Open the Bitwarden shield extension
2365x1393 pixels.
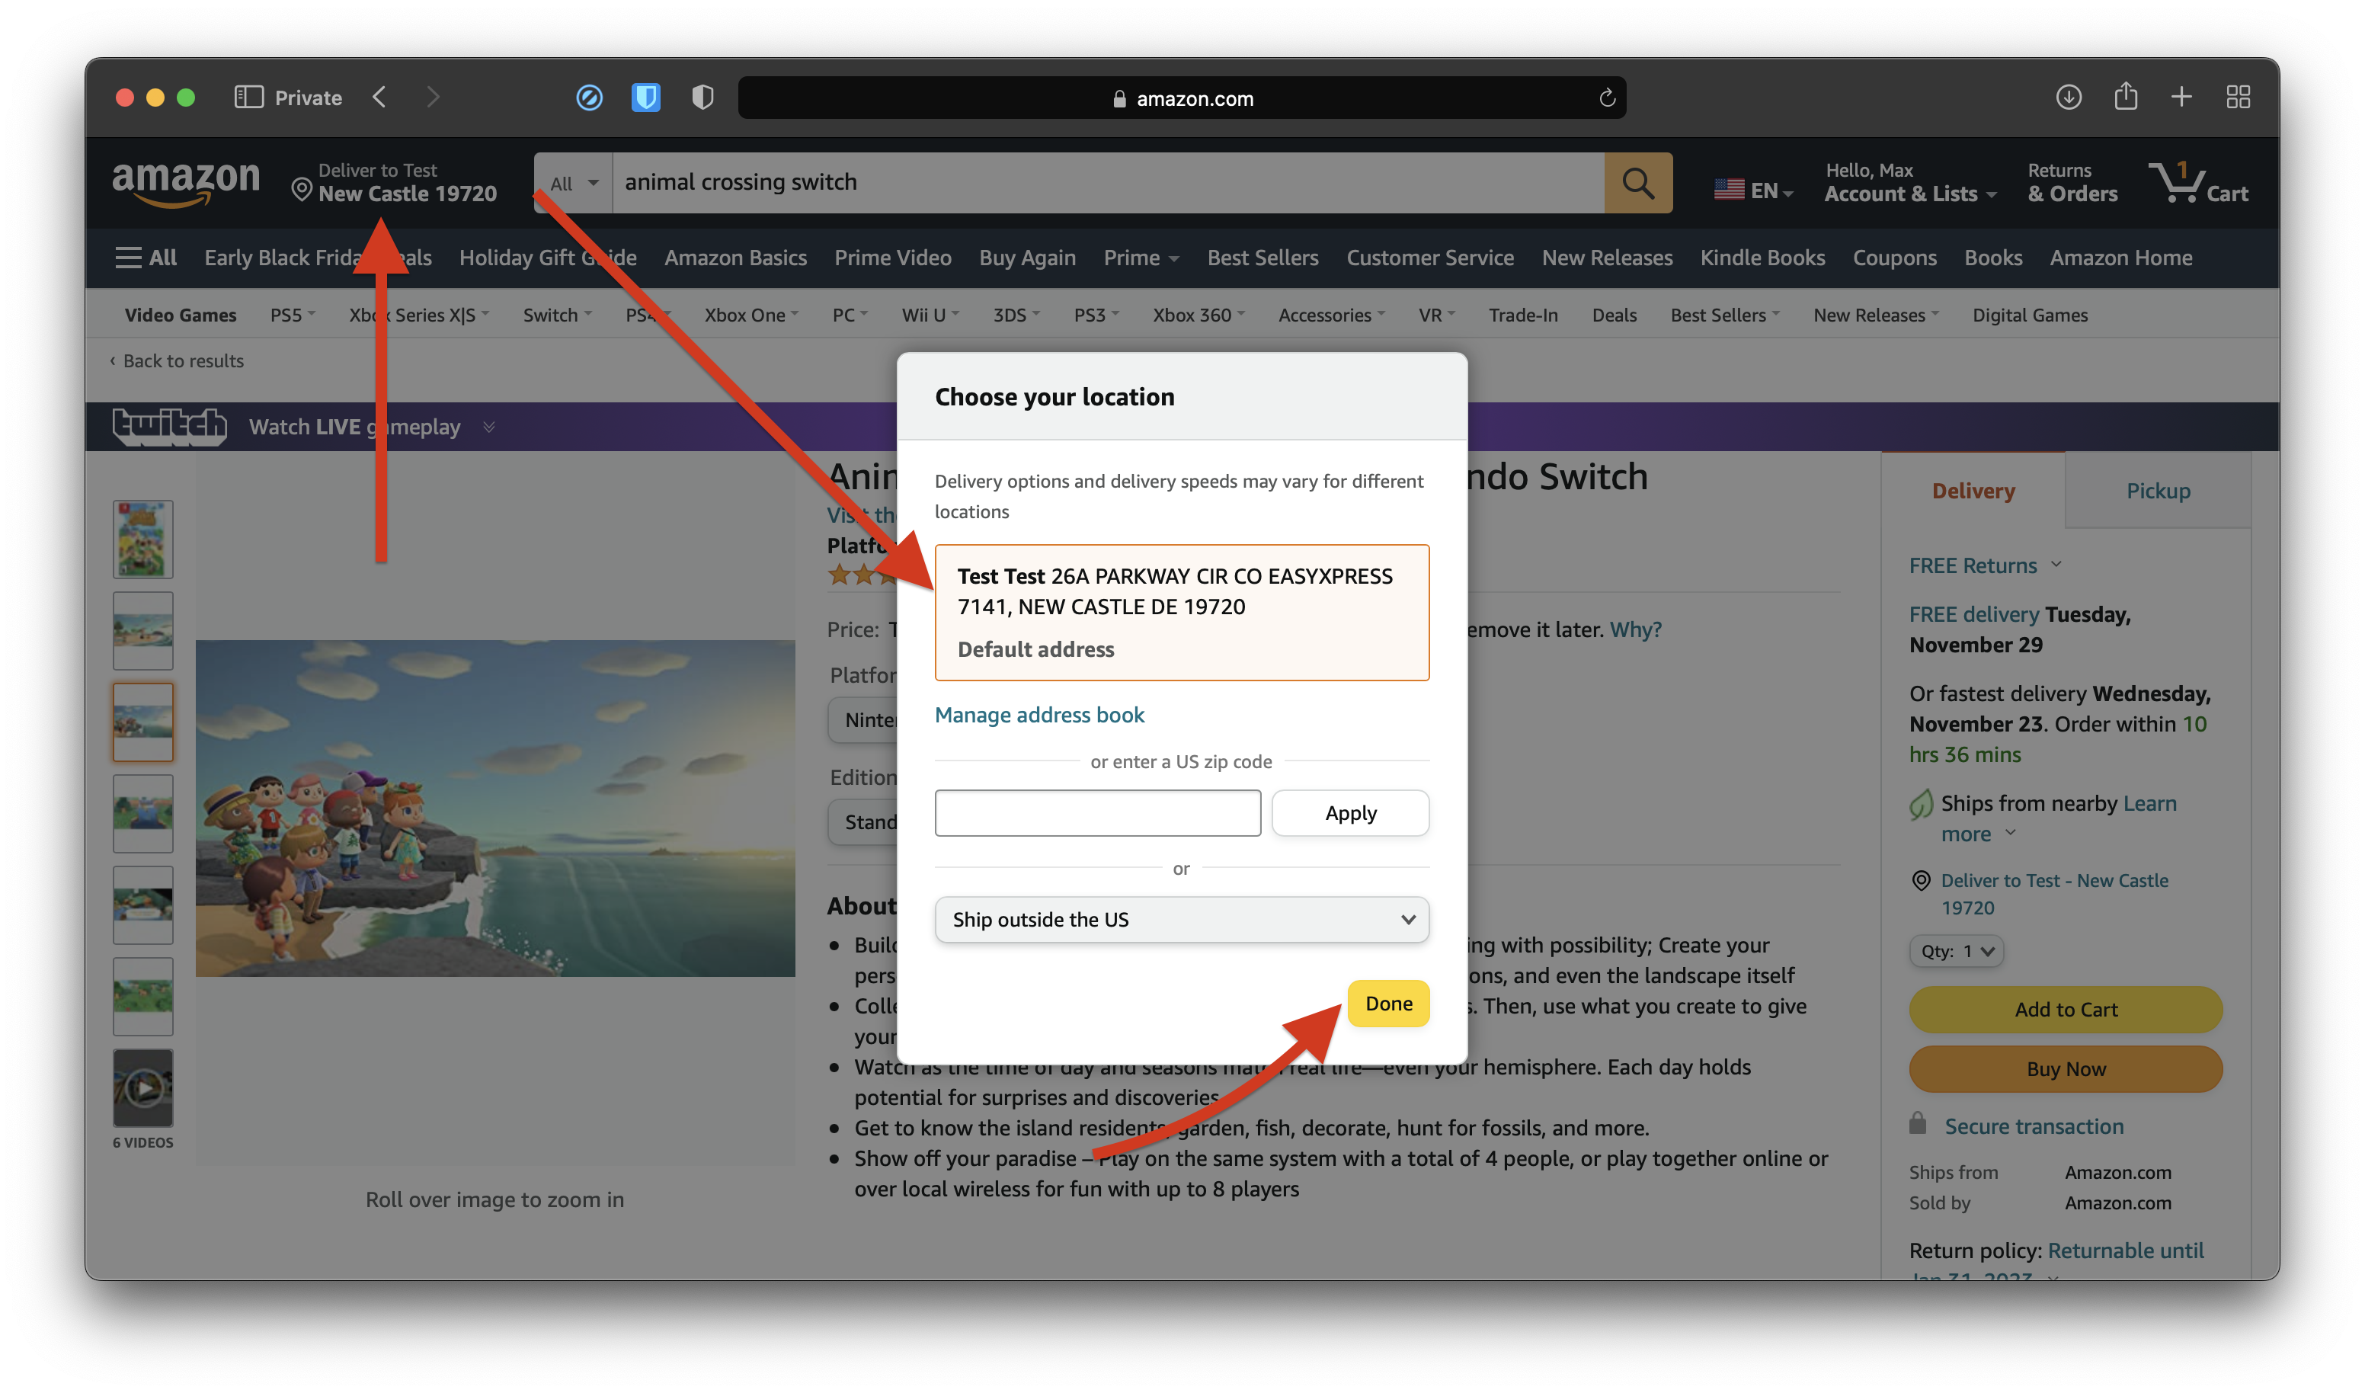pos(645,98)
